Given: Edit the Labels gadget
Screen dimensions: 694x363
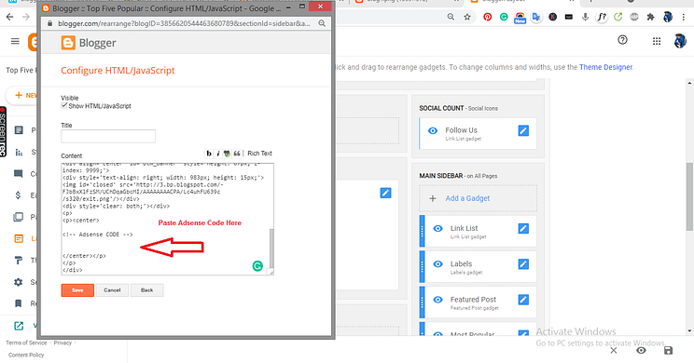Looking at the screenshot, I should 523,264.
